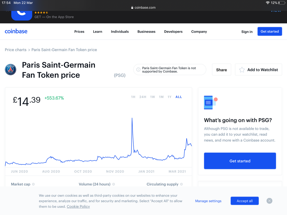This screenshot has width=287, height=215.
Task: Click the price chart peak near Dec 2020
Action: (x=132, y=118)
